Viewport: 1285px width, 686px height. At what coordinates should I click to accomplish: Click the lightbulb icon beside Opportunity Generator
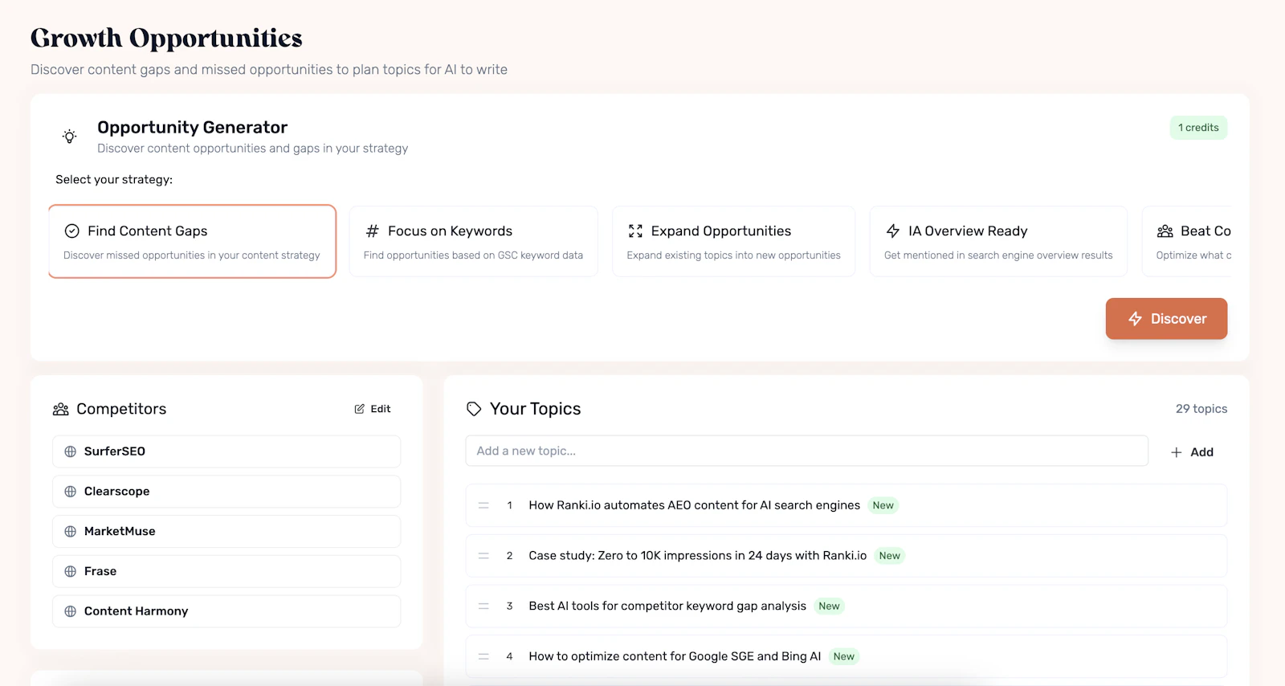pos(70,137)
